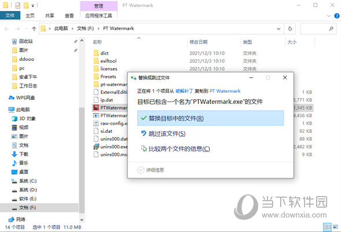Open address bar history dropdown
The image size is (341, 232).
click(278, 28)
